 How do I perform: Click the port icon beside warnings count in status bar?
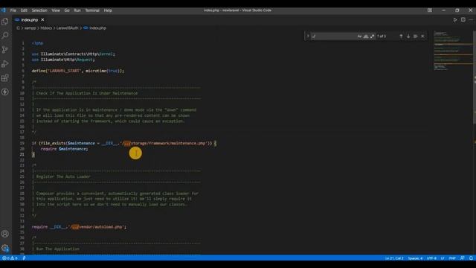[x=24, y=258]
